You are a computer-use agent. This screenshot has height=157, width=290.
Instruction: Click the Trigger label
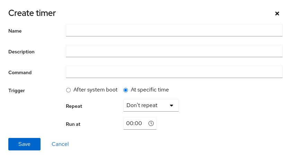(17, 90)
